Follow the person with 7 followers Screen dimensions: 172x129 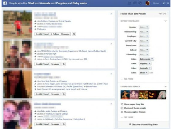[x=55, y=34]
